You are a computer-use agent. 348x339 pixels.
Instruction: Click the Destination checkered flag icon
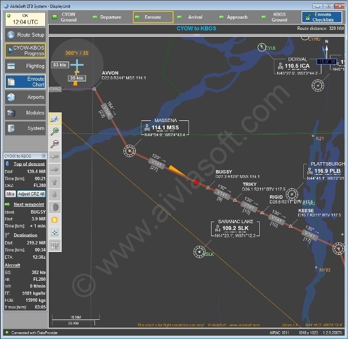7,235
